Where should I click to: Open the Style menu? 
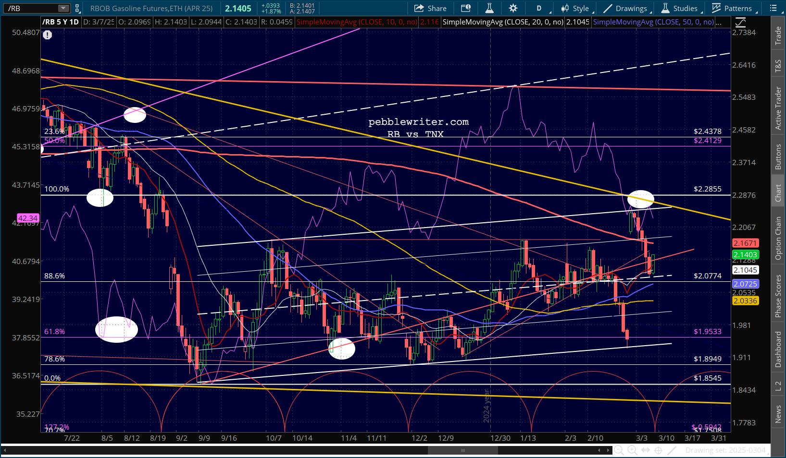tap(575, 8)
